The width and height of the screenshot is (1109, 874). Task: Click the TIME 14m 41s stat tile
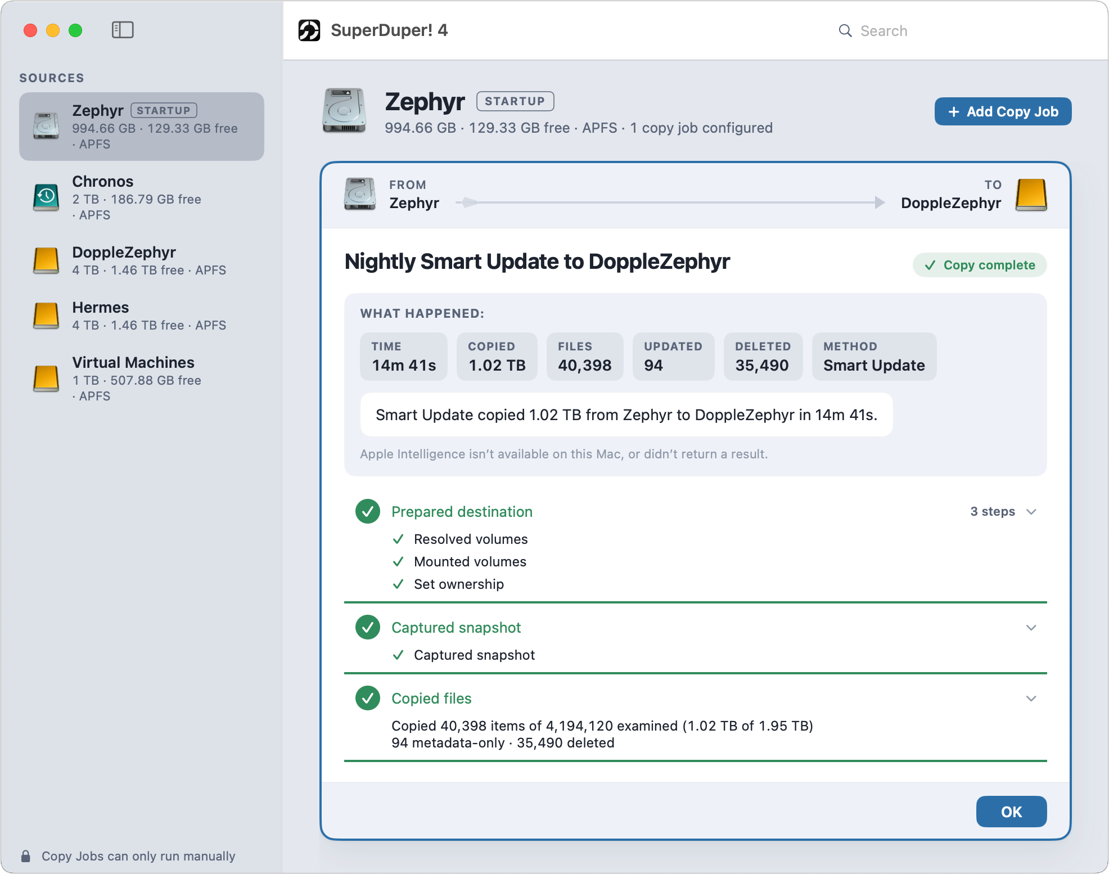[404, 357]
